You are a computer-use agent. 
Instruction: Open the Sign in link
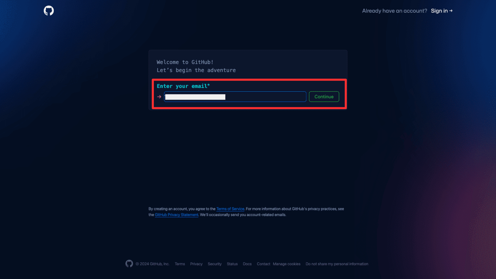click(441, 11)
